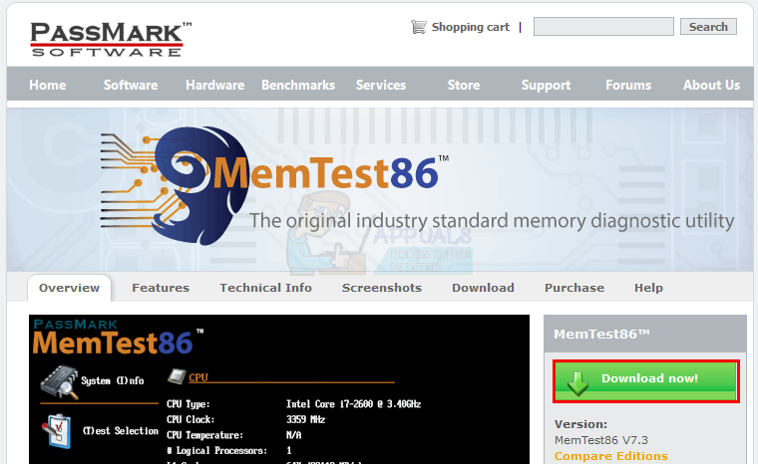Click the green Download now! button

coord(646,381)
